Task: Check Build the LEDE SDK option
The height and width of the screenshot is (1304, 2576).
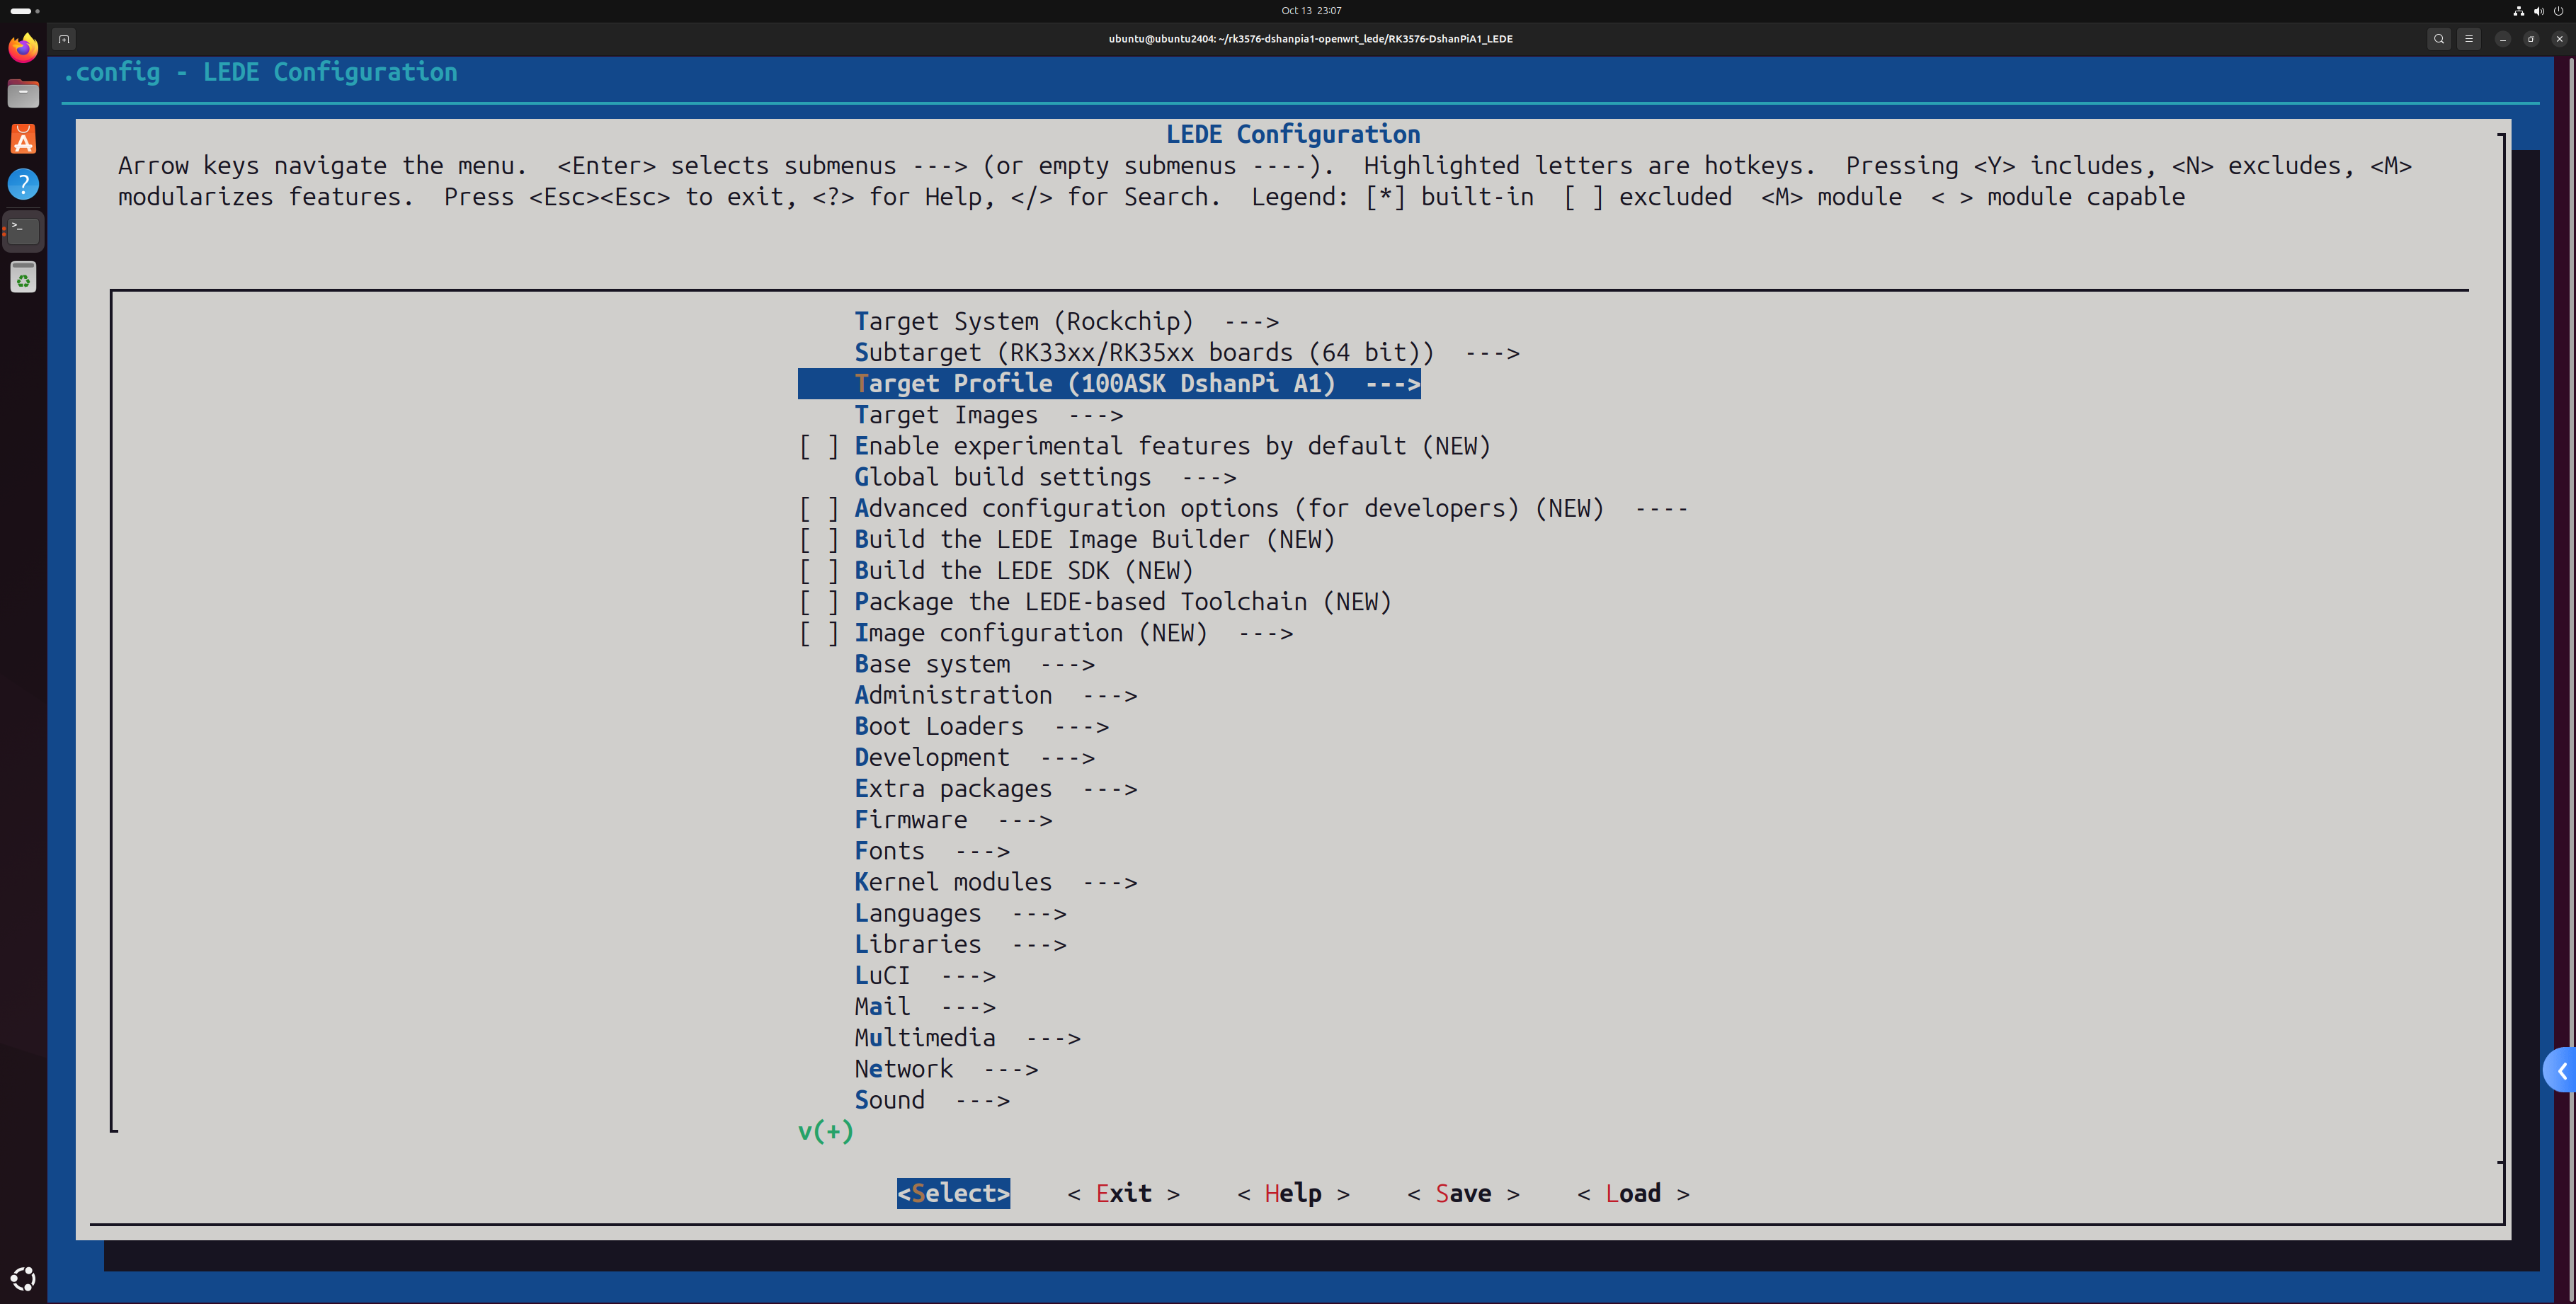Action: (x=819, y=571)
